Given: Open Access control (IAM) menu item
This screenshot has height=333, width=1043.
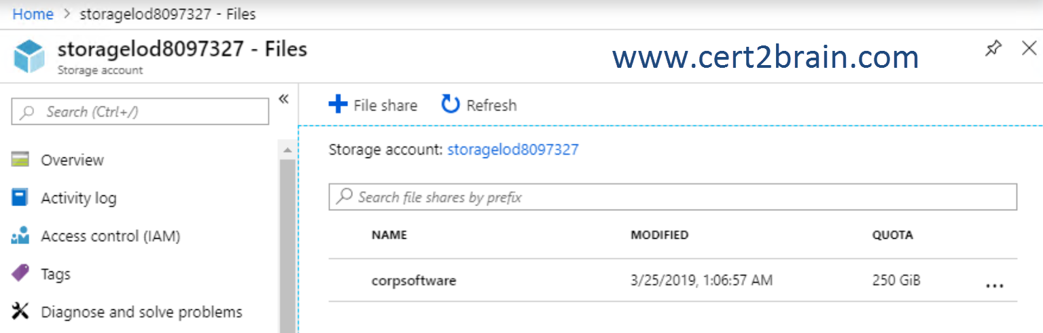Looking at the screenshot, I should click(x=110, y=236).
